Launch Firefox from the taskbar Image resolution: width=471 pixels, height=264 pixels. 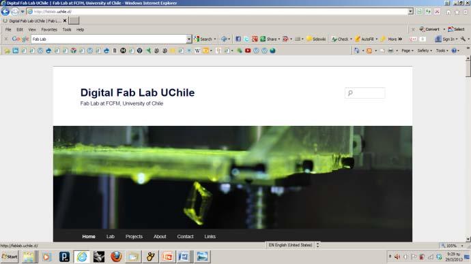click(116, 257)
